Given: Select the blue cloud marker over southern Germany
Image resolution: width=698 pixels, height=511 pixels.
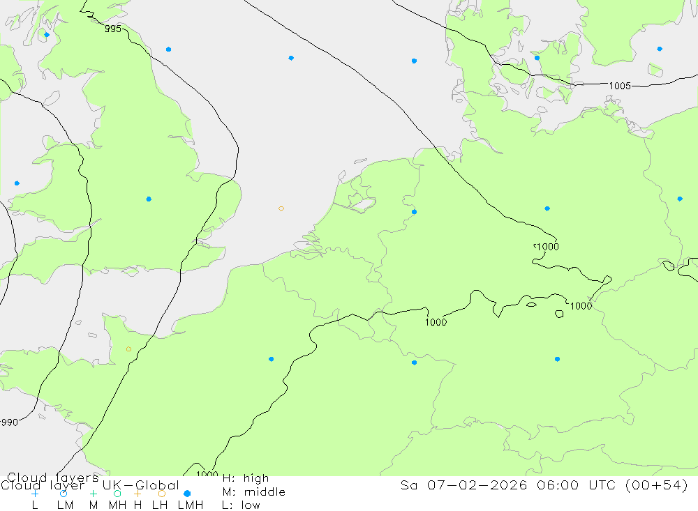Looking at the screenshot, I should tap(557, 359).
